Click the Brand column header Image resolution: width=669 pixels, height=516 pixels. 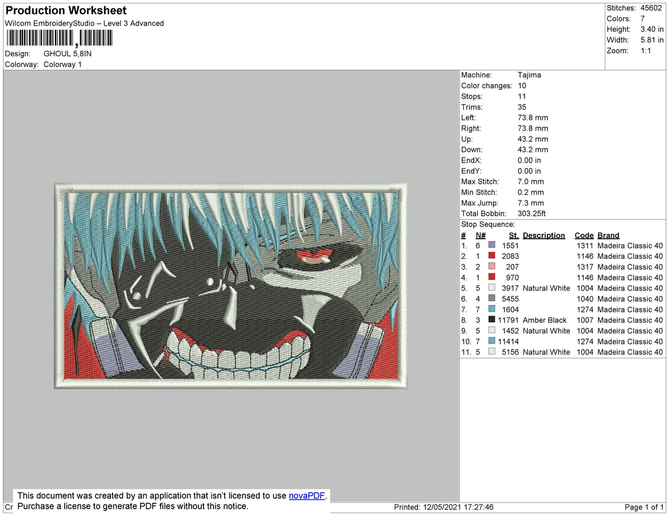tap(608, 235)
